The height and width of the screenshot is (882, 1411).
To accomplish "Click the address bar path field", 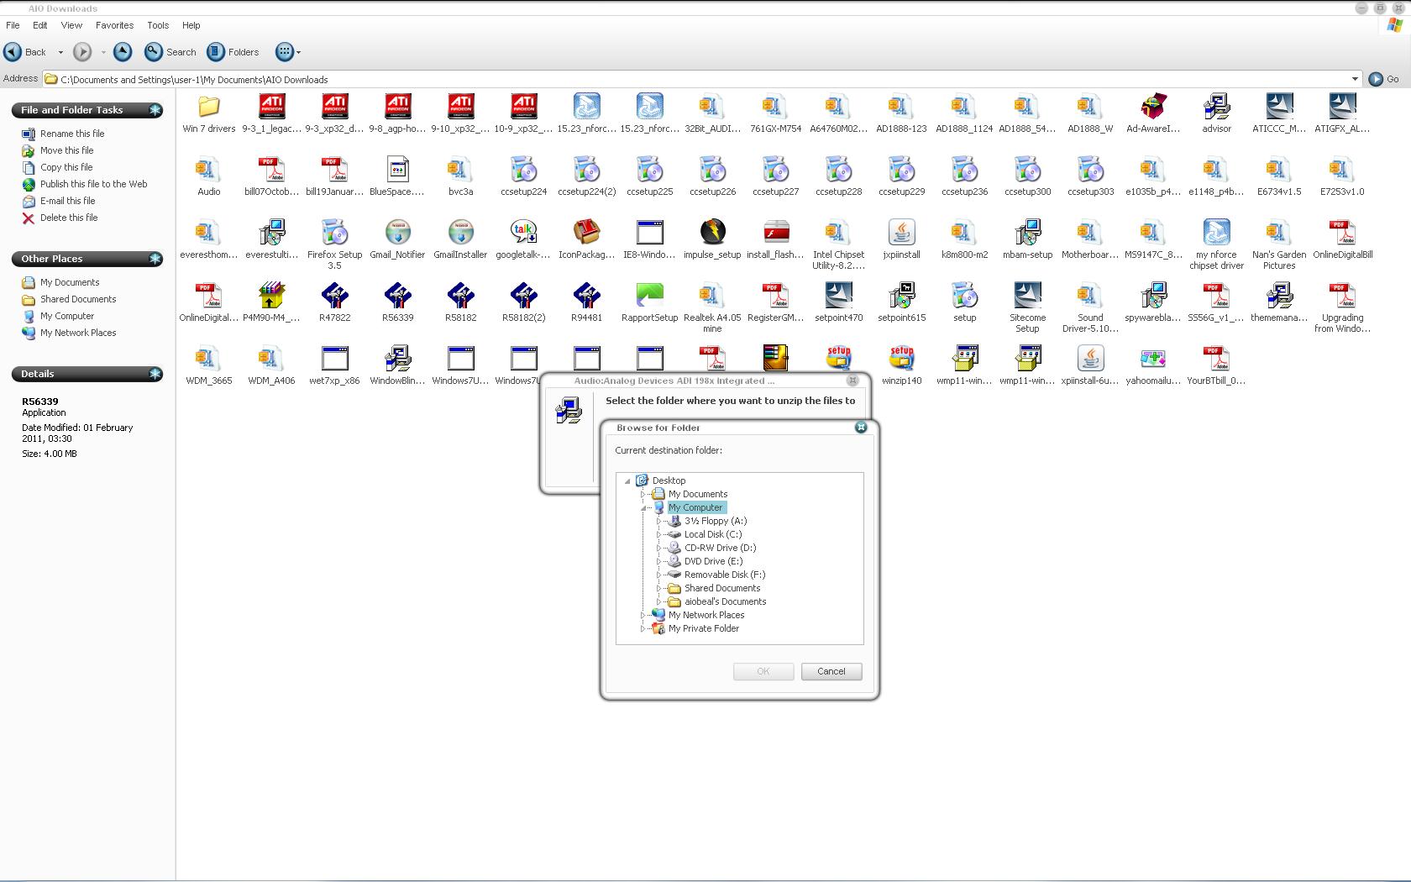I will [702, 79].
